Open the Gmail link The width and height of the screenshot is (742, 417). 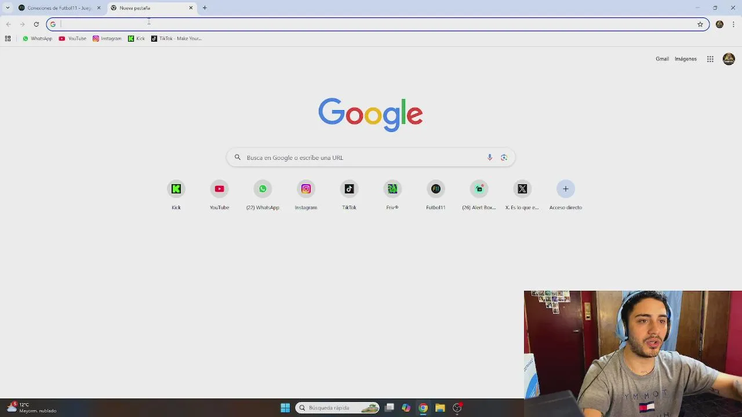tap(662, 59)
